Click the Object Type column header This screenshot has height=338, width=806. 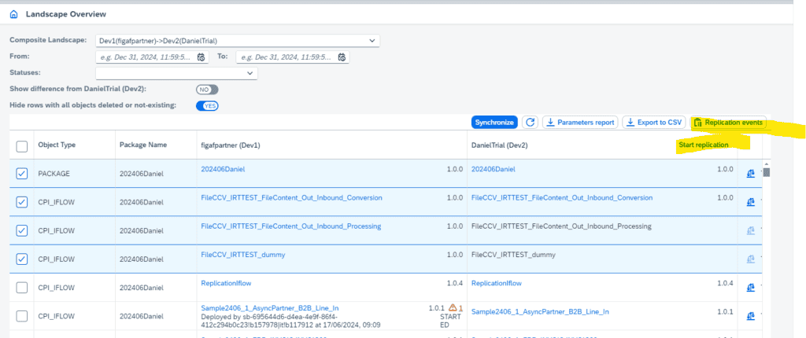pos(57,145)
